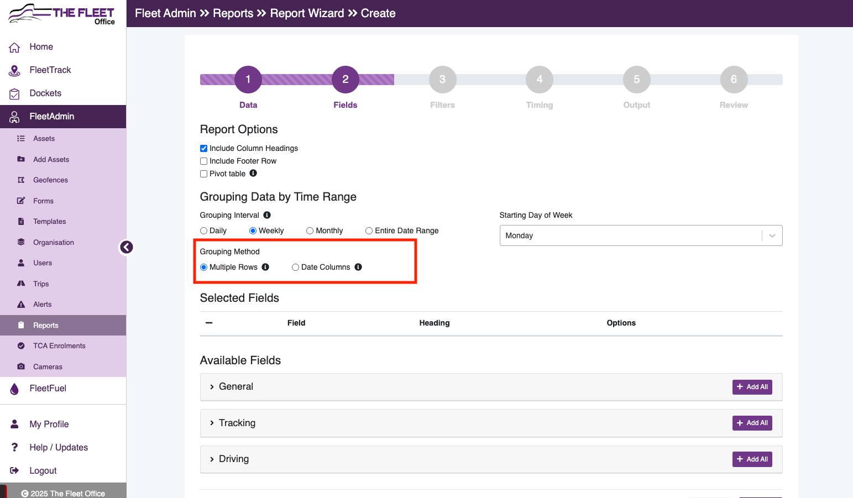
Task: Open the Starting Day of Week dropdown
Action: coord(641,235)
